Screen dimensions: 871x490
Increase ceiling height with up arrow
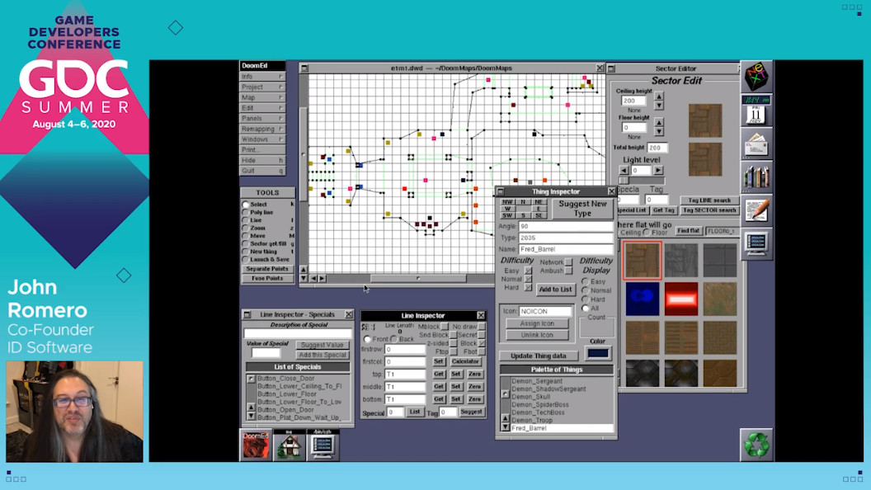(659, 97)
